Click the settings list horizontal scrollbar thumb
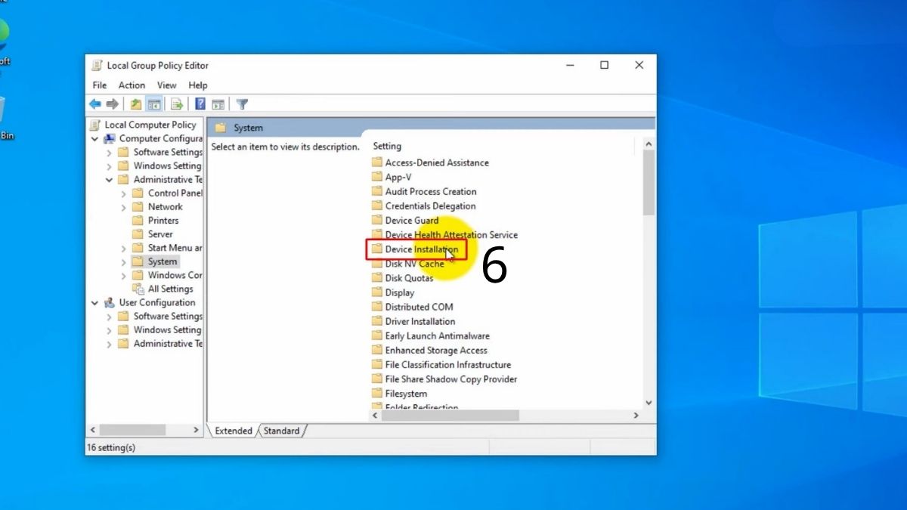The height and width of the screenshot is (510, 907). click(451, 416)
